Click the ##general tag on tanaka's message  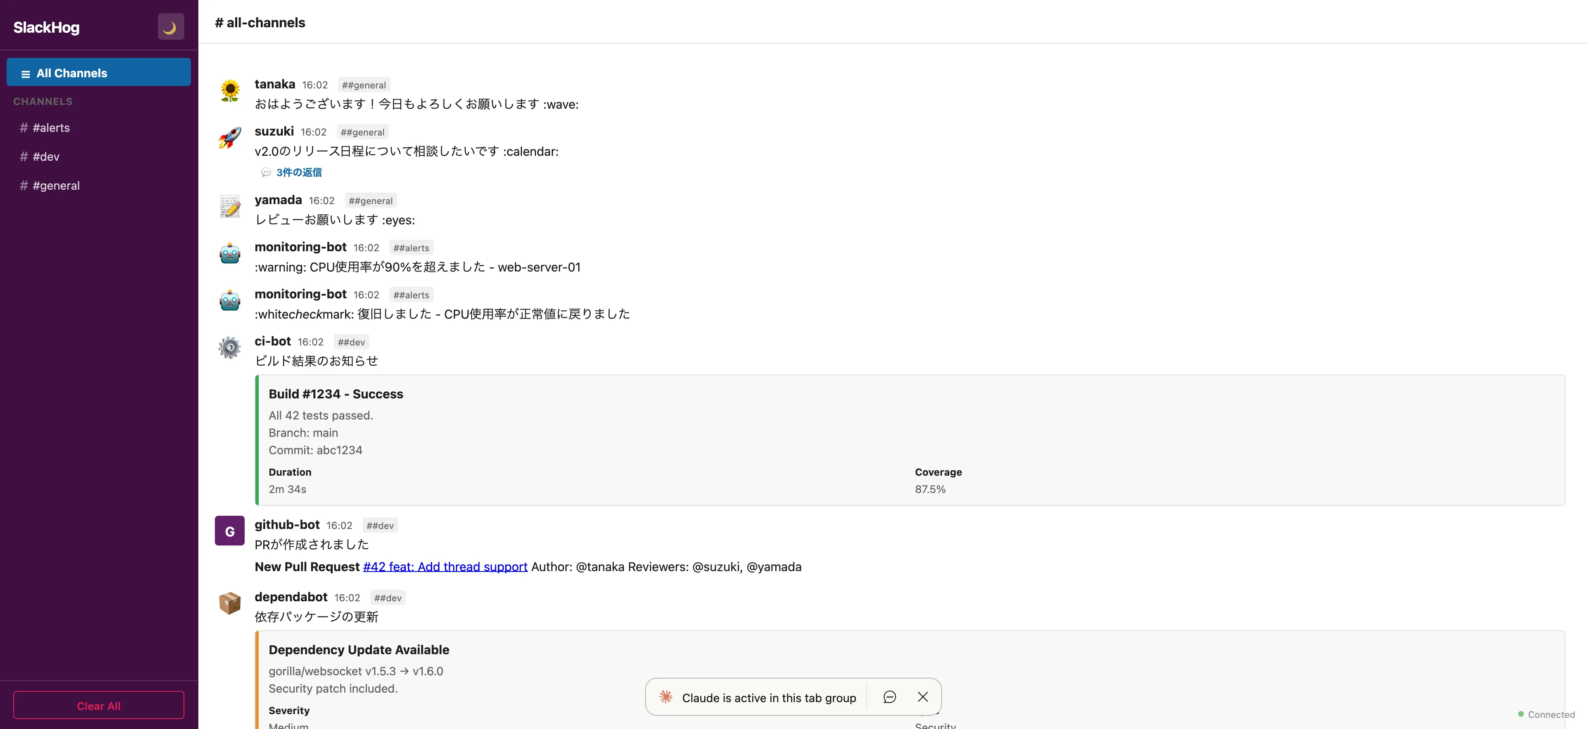[364, 85]
